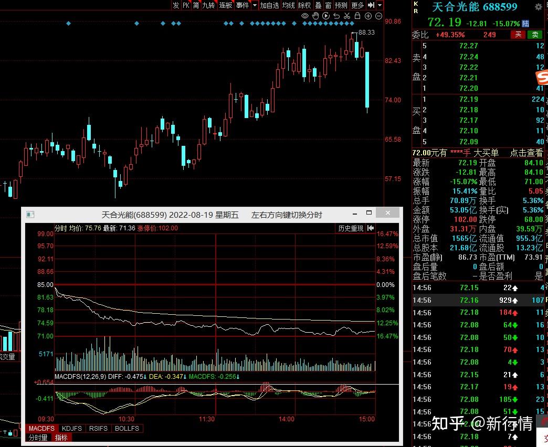Select the 分时量 tab at bottom
Screen dimensions: 548x447
[38, 438]
